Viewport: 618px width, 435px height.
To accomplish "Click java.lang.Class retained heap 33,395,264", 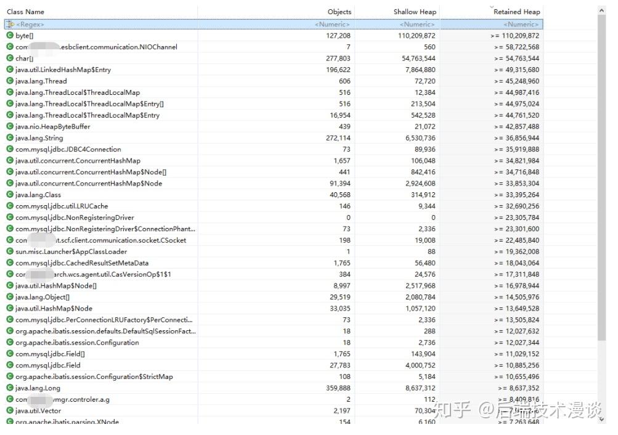I will click(517, 195).
